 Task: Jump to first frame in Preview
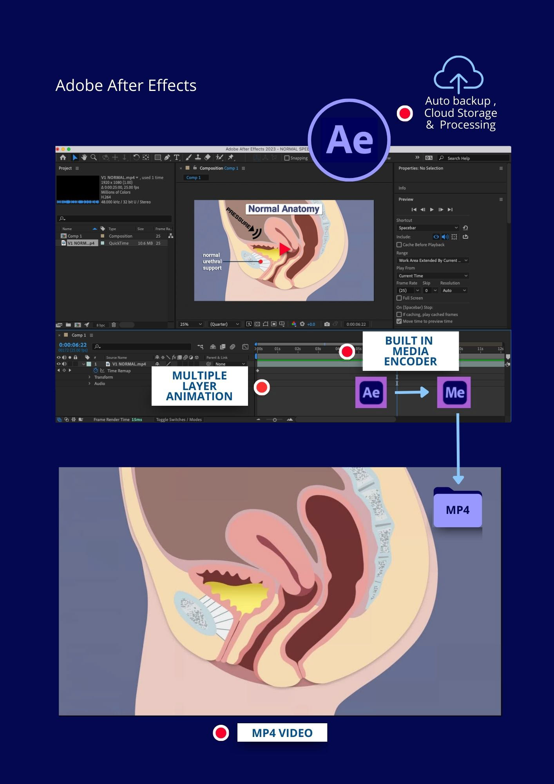pyautogui.click(x=414, y=210)
